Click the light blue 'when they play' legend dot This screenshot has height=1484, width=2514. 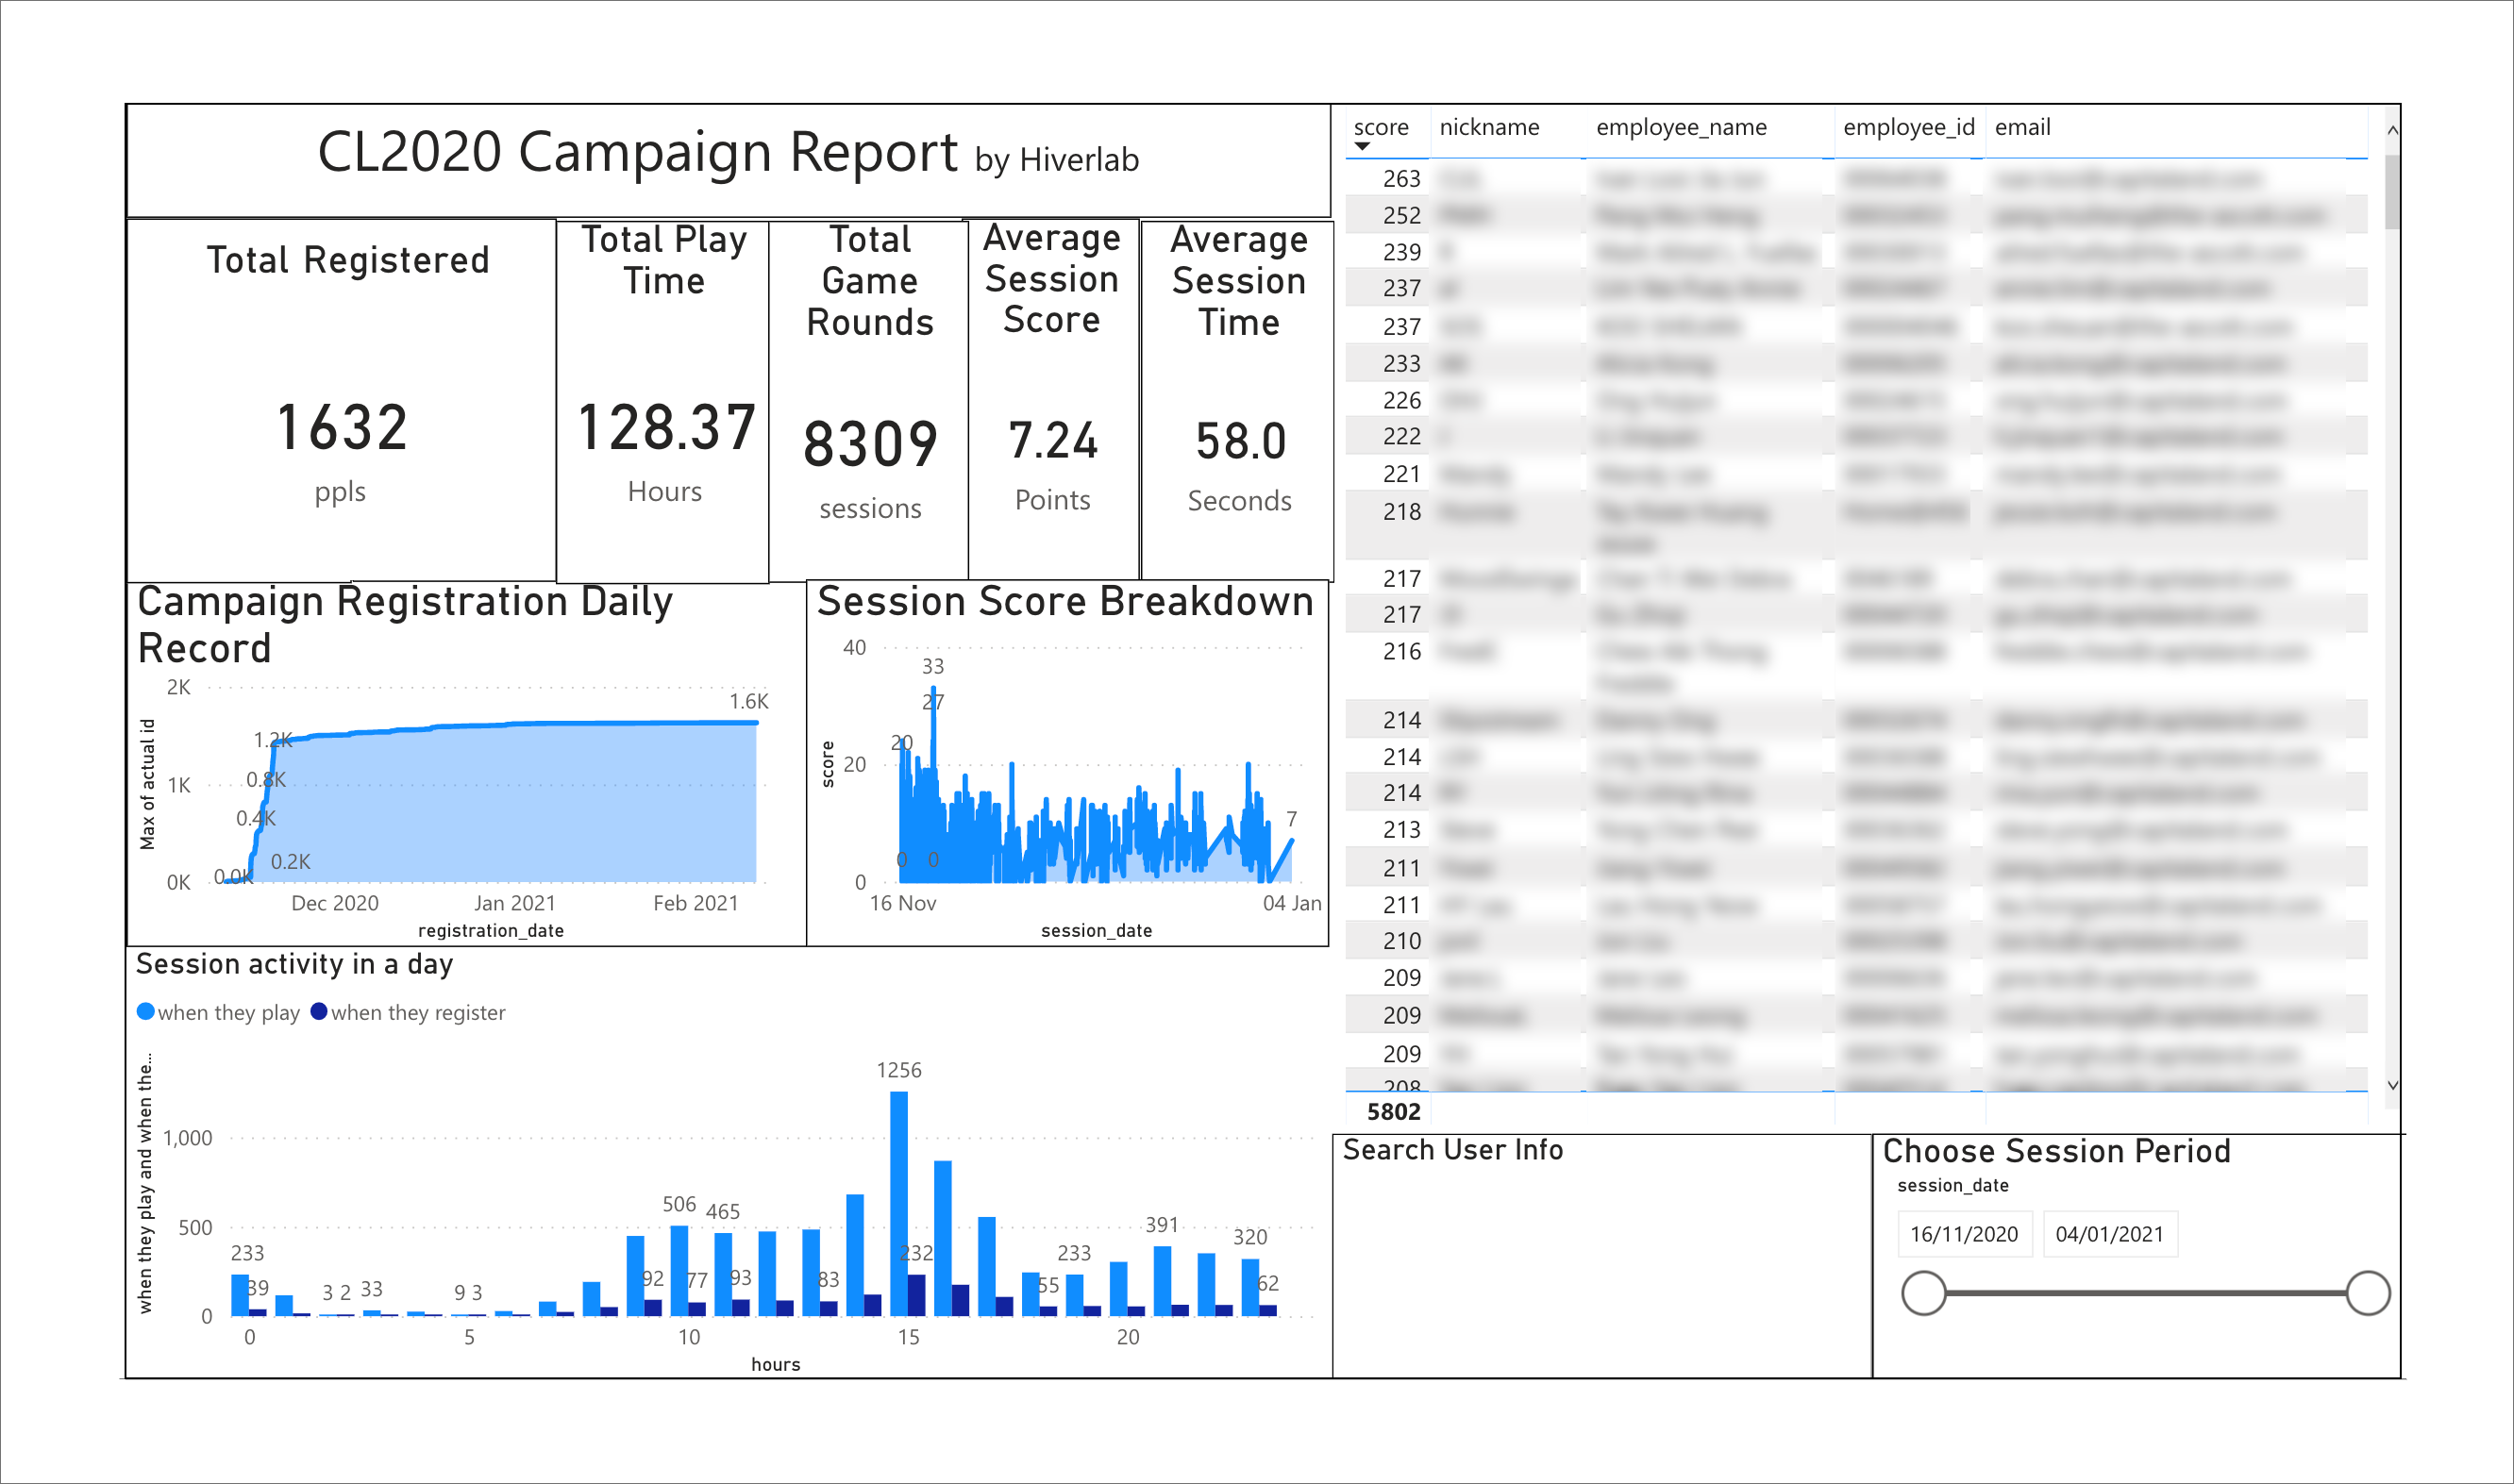point(145,1011)
